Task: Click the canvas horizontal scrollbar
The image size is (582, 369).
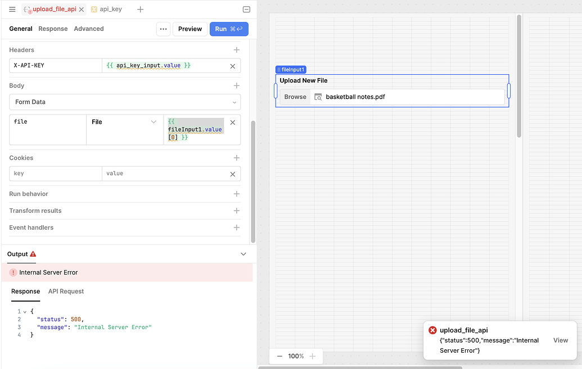Action: [x=360, y=367]
